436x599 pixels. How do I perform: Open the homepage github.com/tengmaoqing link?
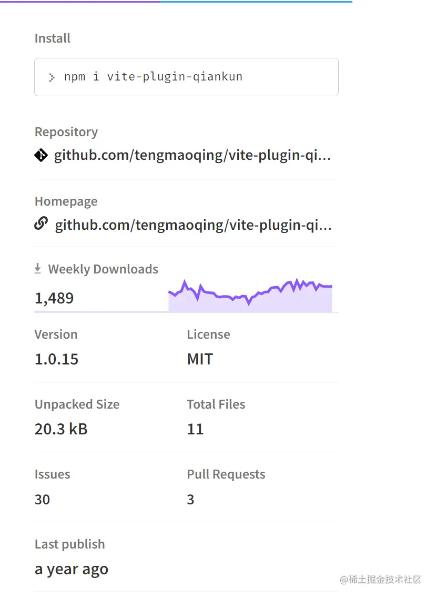click(x=194, y=225)
